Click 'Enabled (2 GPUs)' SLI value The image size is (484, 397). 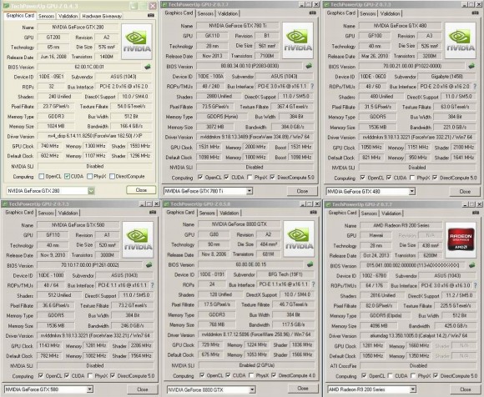(x=256, y=365)
